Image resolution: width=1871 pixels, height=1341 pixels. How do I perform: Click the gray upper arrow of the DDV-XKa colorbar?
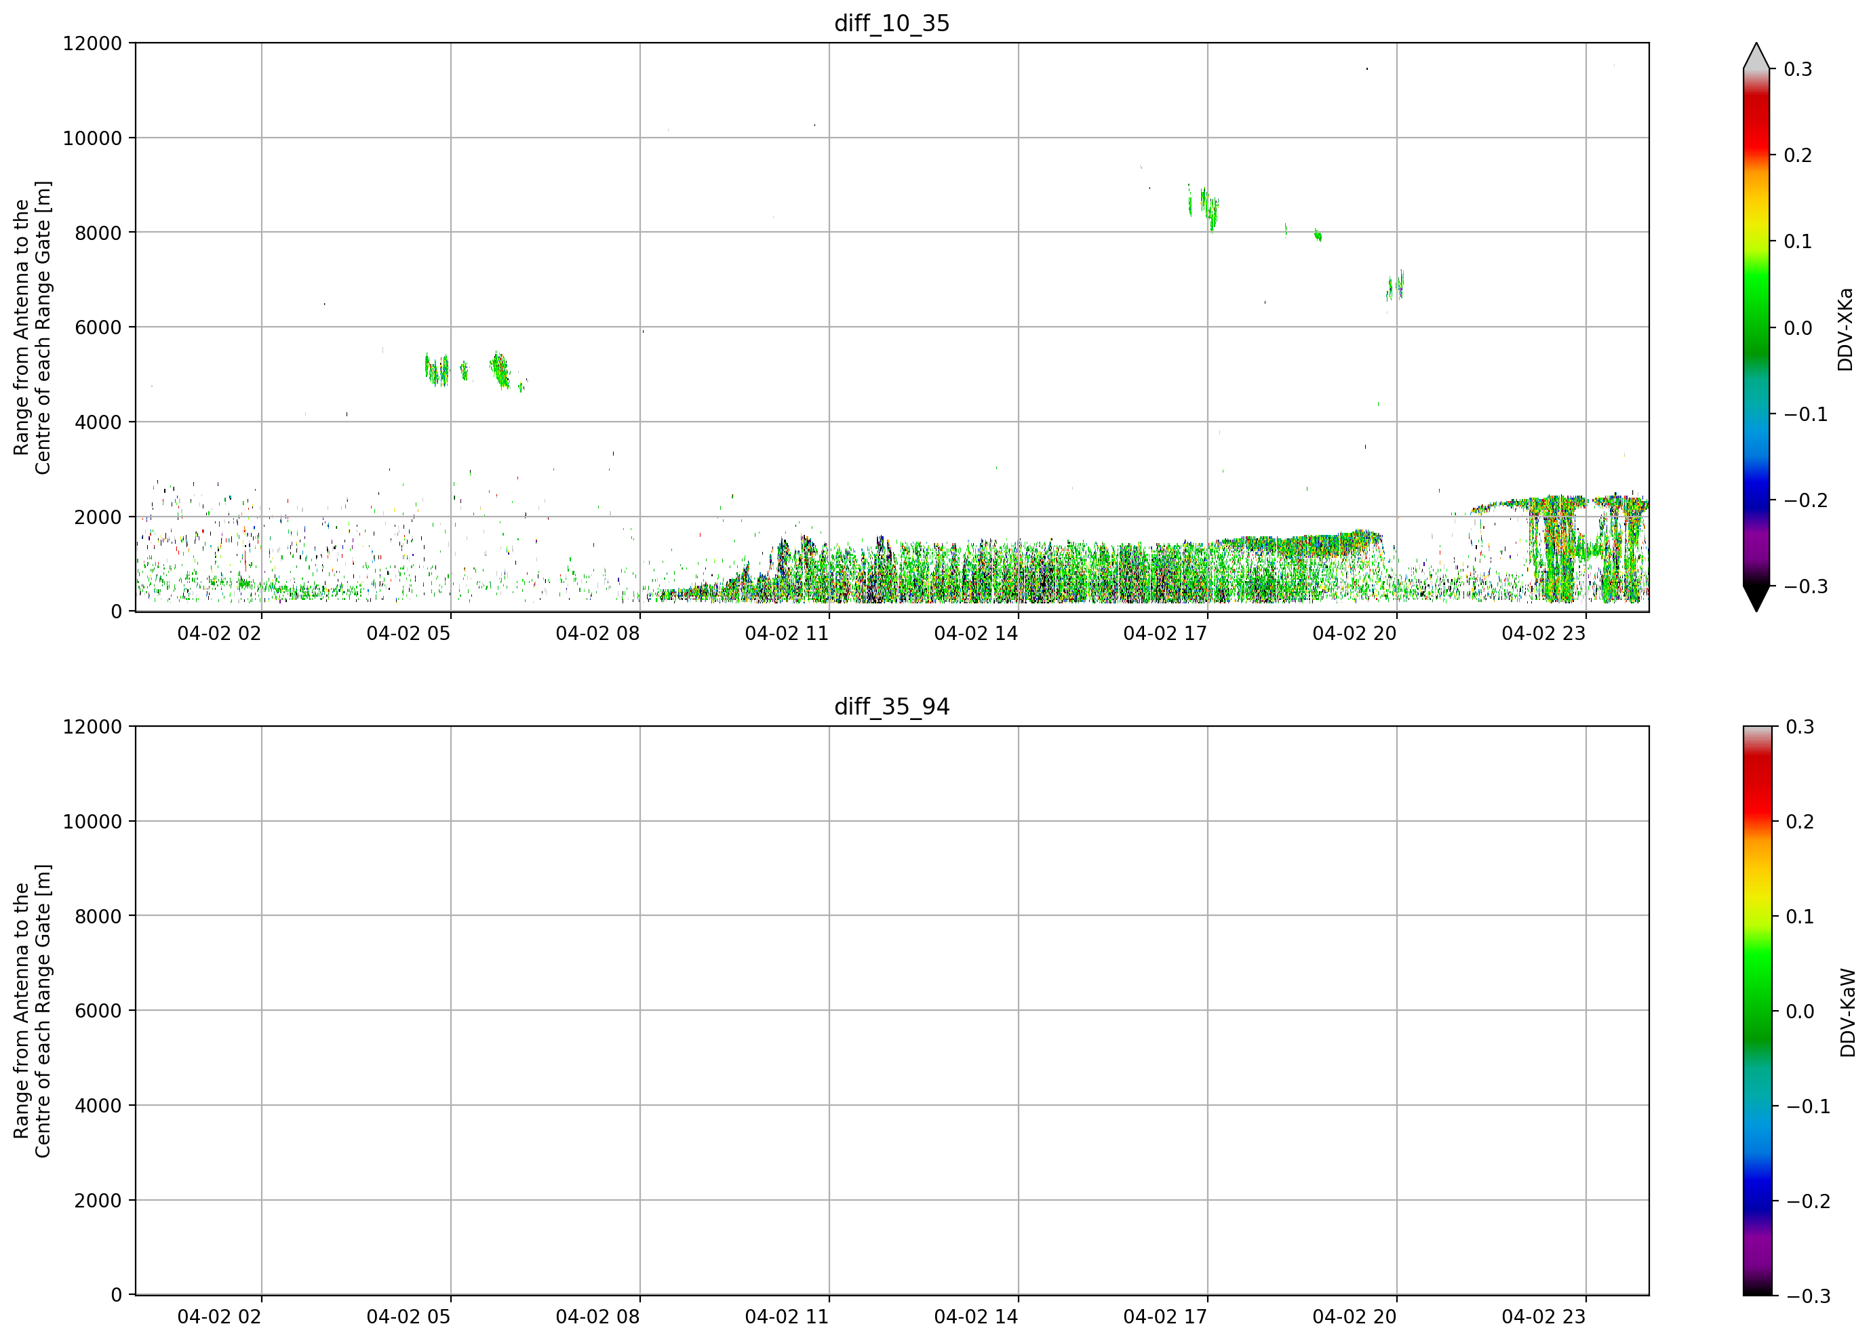click(1756, 56)
